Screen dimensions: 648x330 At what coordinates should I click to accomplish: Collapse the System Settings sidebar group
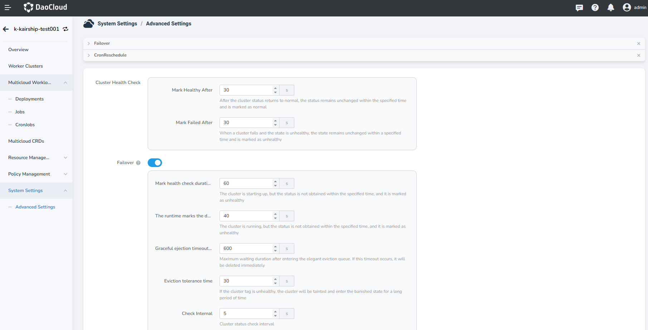tap(65, 191)
